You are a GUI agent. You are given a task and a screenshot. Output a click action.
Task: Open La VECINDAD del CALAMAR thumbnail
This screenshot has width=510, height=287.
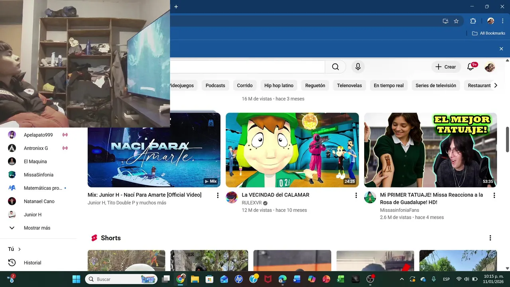pos(292,150)
